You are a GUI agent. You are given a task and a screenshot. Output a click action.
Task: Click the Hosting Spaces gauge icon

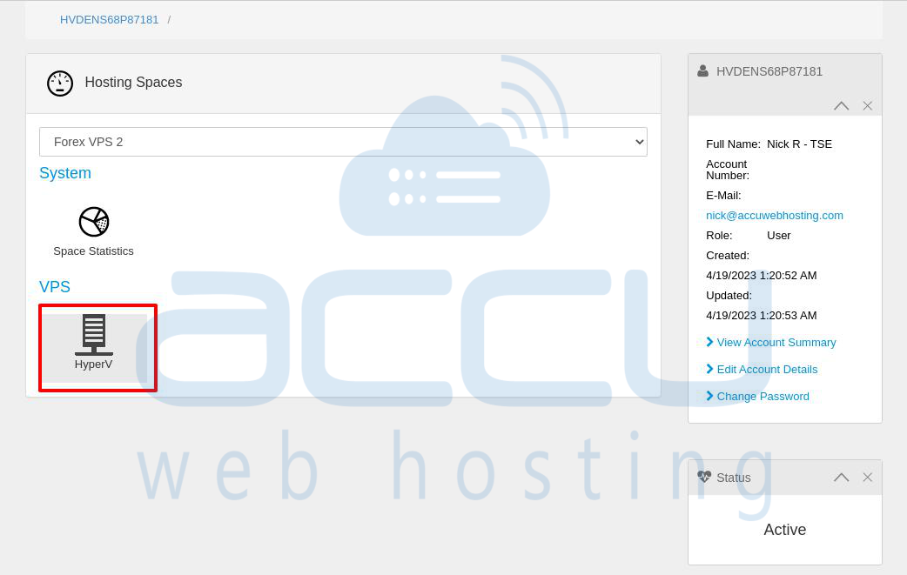point(60,84)
